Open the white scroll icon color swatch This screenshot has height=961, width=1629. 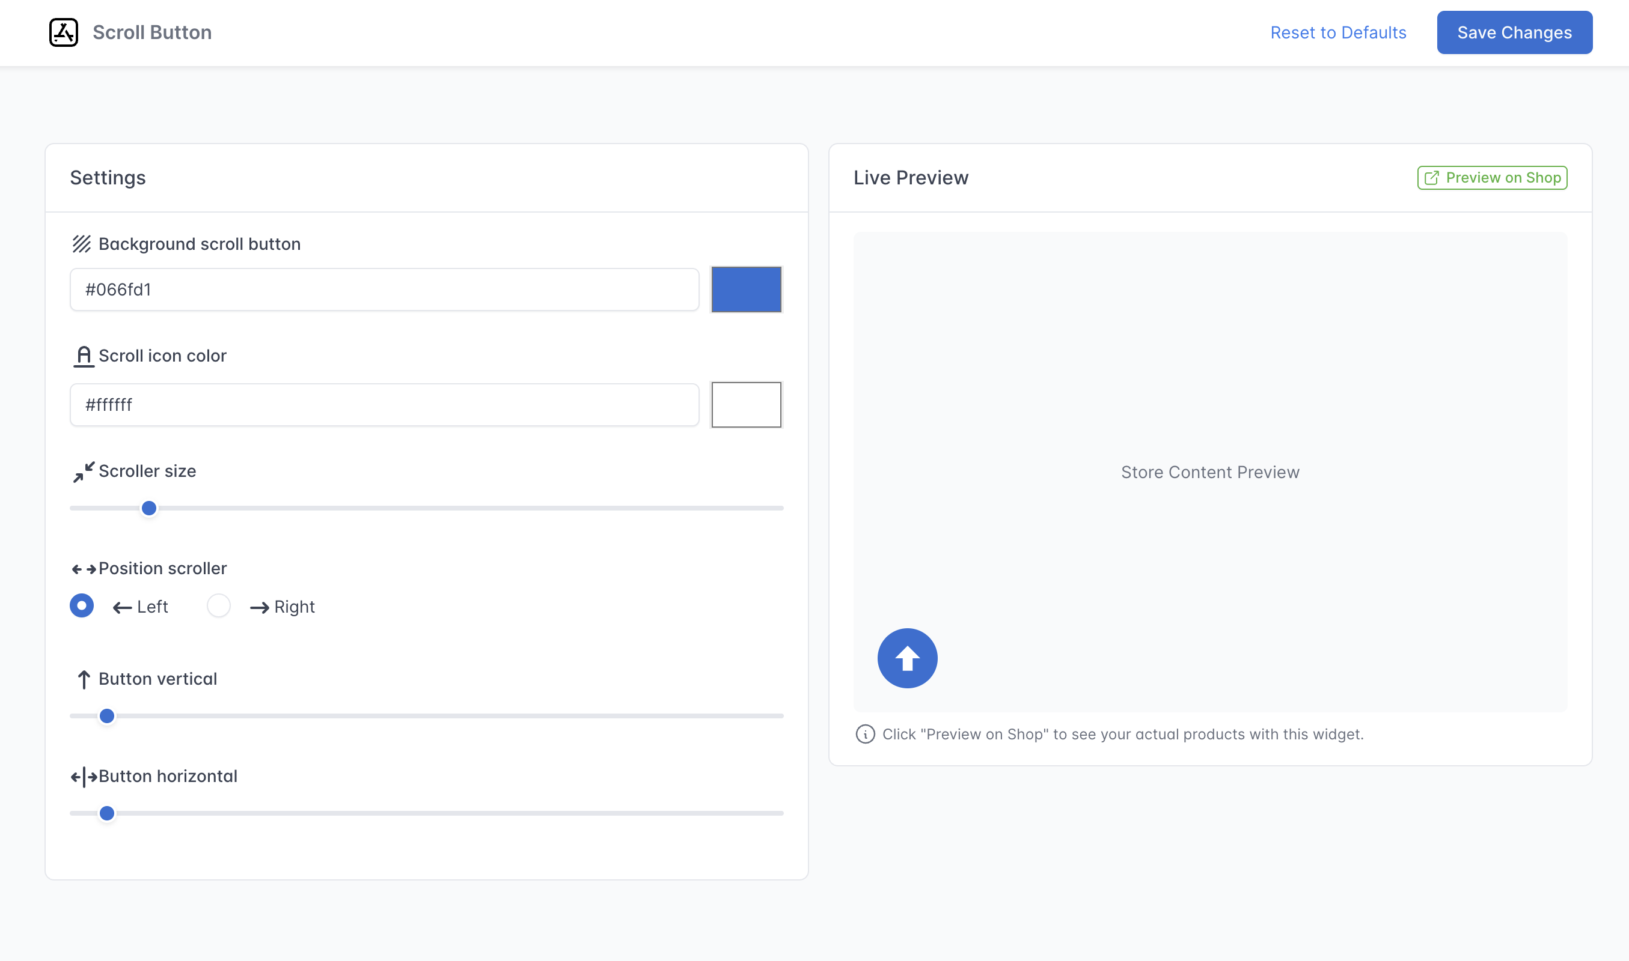tap(747, 405)
